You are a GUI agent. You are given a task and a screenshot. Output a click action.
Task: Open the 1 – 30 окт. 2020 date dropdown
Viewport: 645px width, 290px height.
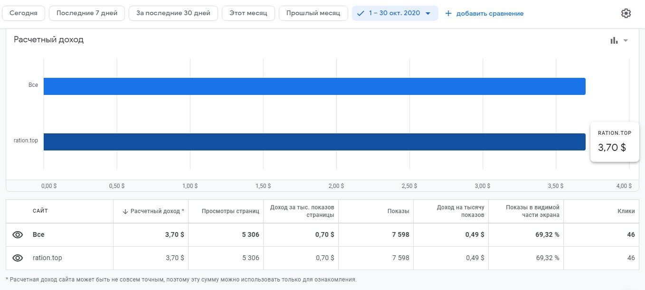395,13
